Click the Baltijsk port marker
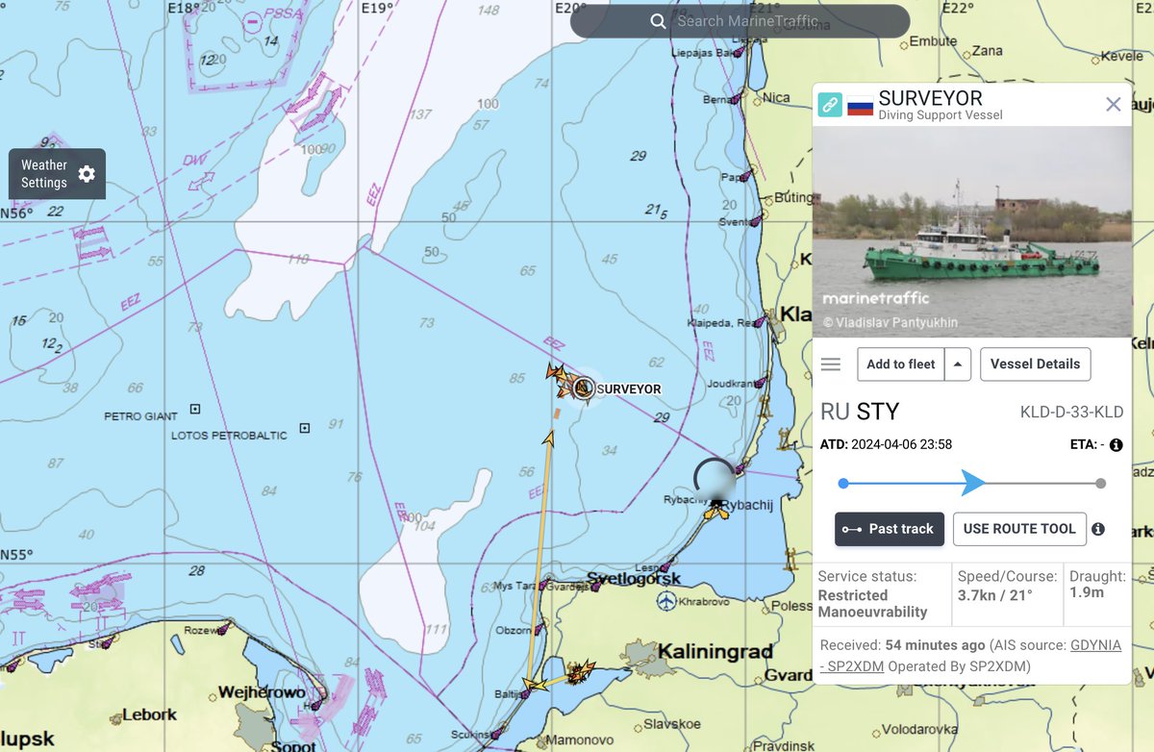 click(526, 692)
